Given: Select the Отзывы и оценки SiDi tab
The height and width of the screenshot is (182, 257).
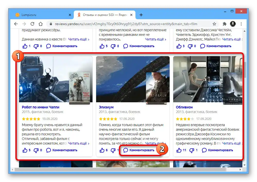Looking at the screenshot, I should coord(105,15).
